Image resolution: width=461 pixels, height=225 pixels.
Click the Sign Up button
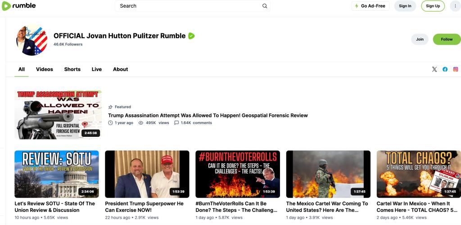[x=433, y=6]
